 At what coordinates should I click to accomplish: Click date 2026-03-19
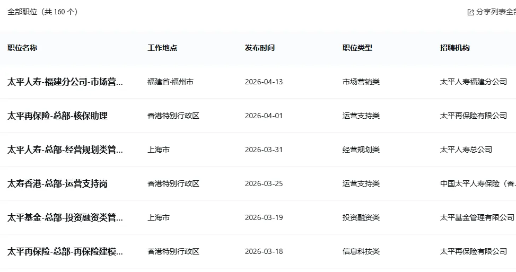point(264,217)
